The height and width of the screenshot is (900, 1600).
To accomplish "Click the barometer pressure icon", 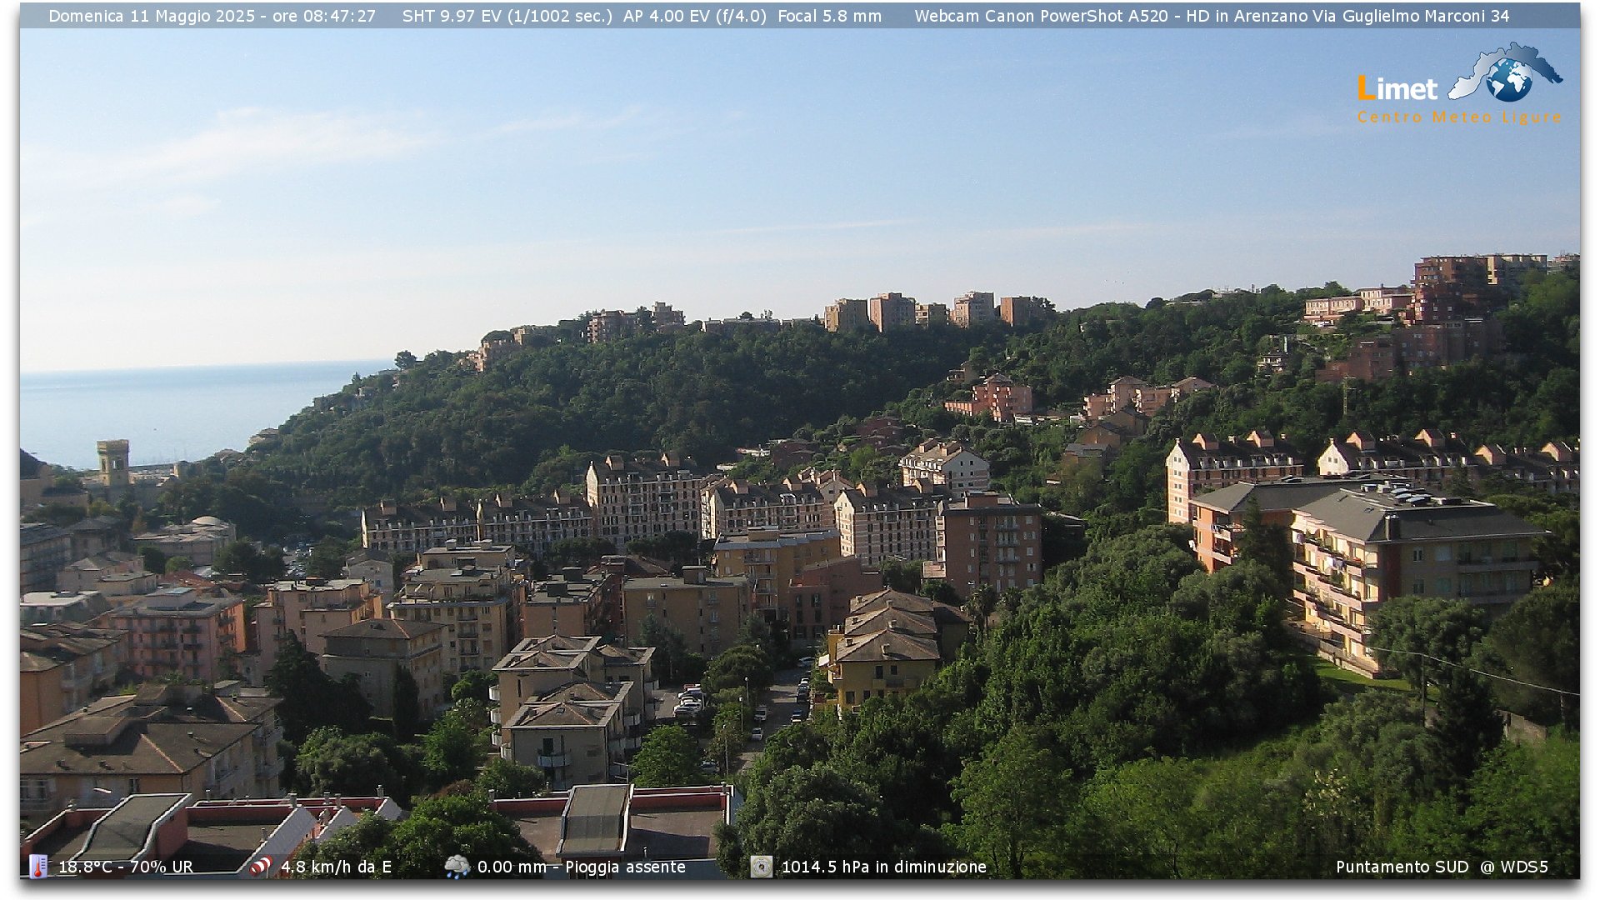I will click(761, 867).
